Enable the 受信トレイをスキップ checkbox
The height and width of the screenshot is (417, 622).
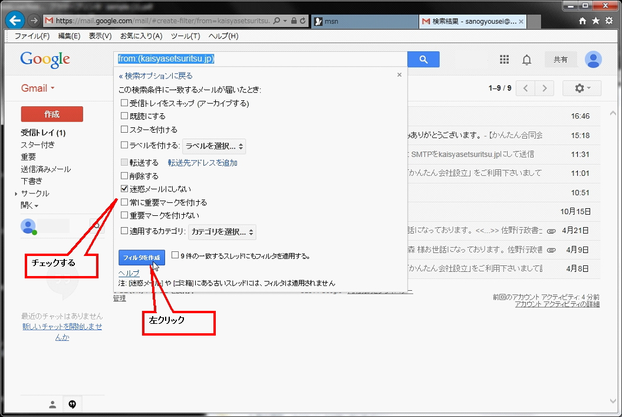click(x=123, y=103)
